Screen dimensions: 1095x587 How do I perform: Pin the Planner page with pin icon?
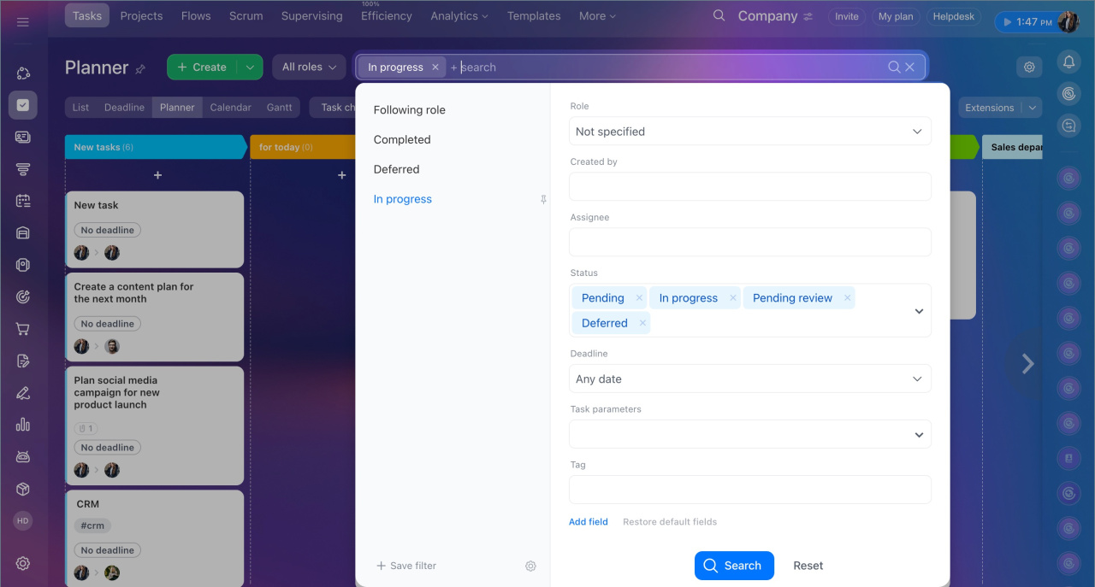coord(141,68)
